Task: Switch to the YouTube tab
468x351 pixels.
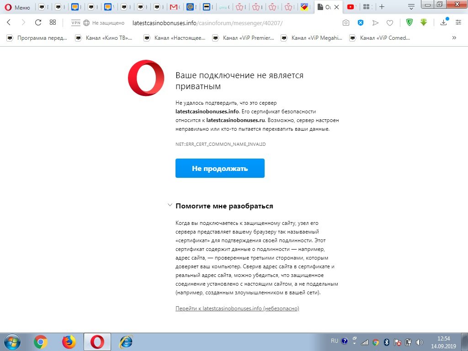Action: (351, 7)
